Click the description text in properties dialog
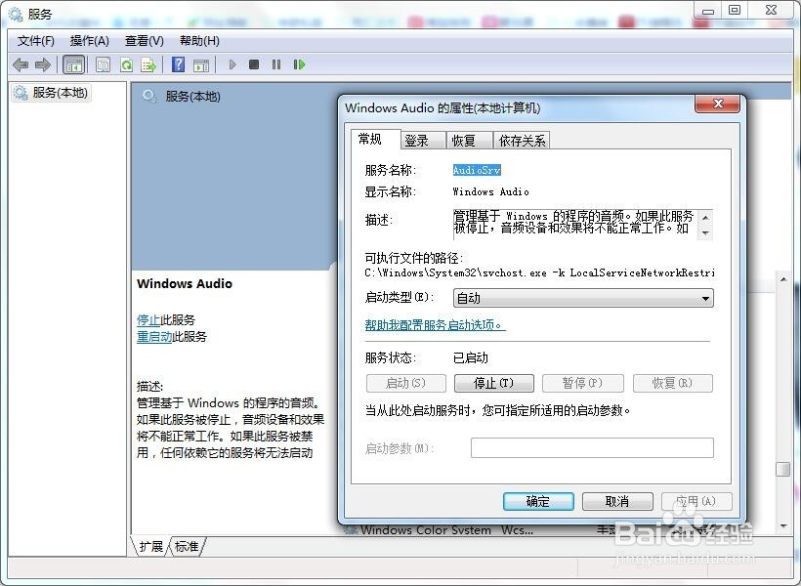Viewport: 801px width, 586px height. 574,223
